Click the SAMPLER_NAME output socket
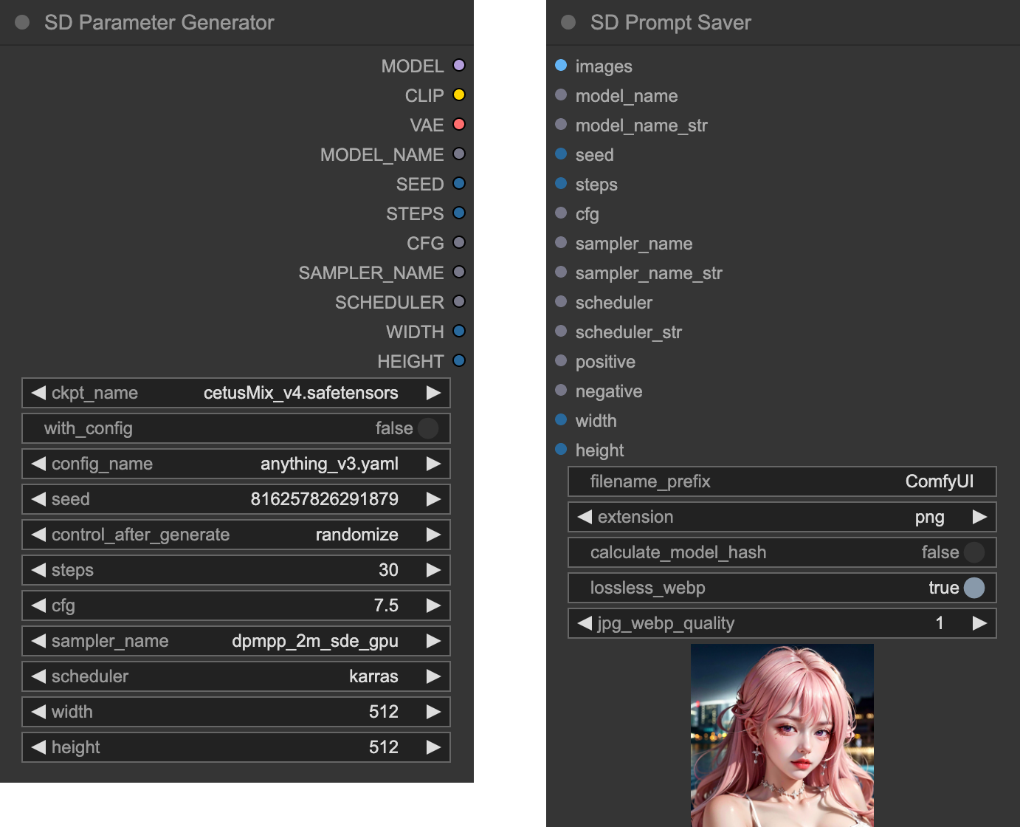Viewport: 1020px width, 827px height. point(459,272)
